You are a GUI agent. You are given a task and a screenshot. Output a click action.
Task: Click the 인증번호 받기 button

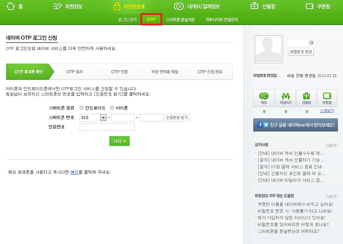tap(177, 118)
